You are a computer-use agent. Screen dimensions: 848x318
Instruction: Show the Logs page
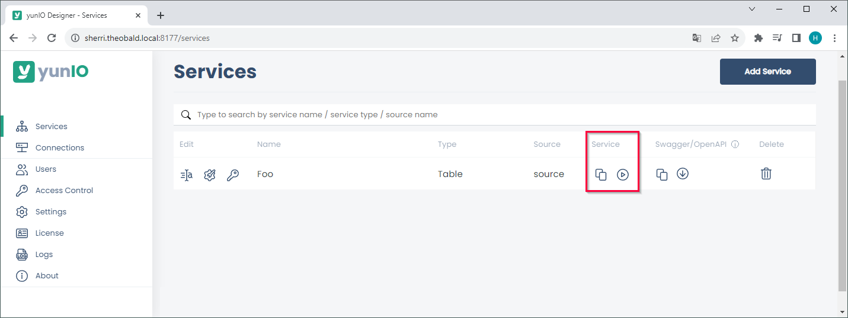tap(44, 254)
